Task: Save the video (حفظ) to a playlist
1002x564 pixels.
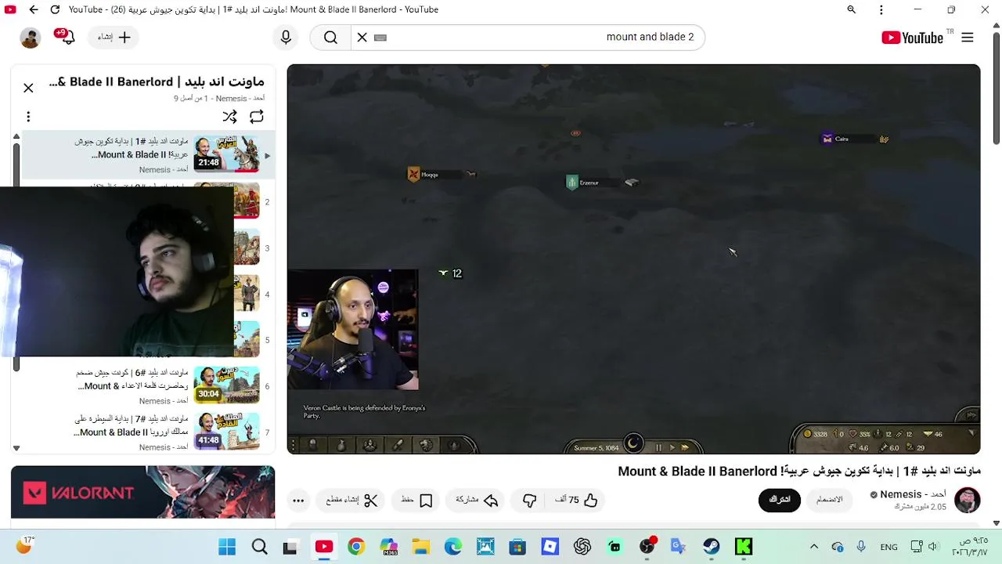Action: coord(417,500)
